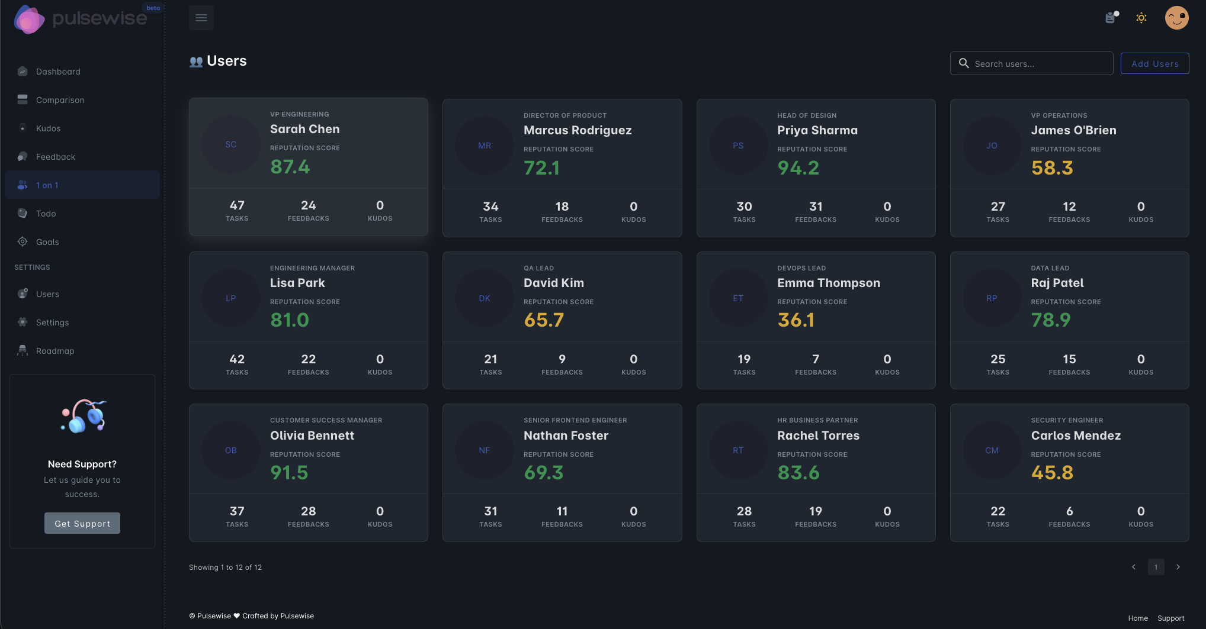The width and height of the screenshot is (1206, 629).
Task: Go to next page using the right chevron
Action: (1178, 567)
